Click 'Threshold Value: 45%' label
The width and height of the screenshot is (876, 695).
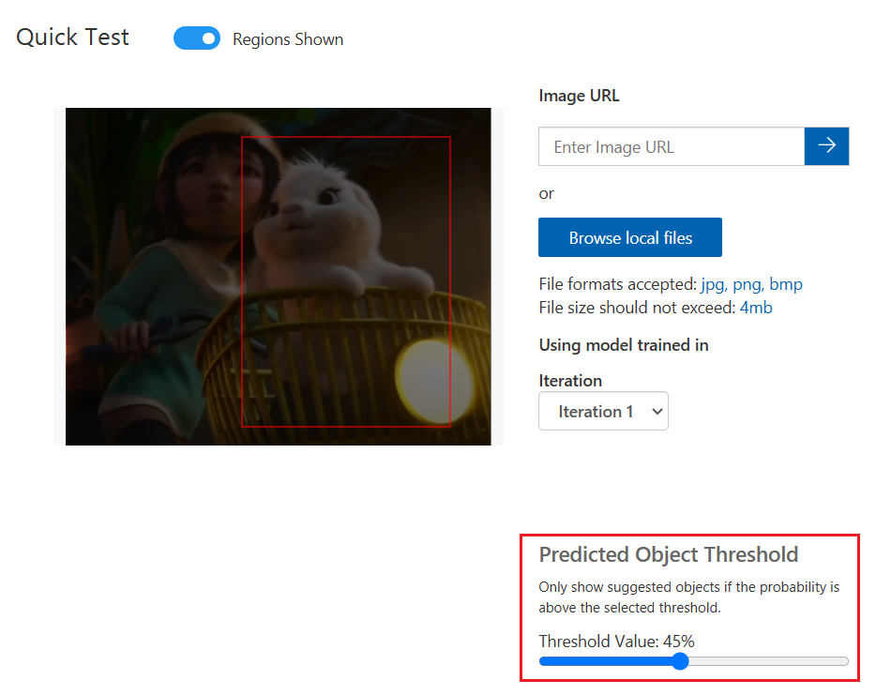[x=616, y=641]
